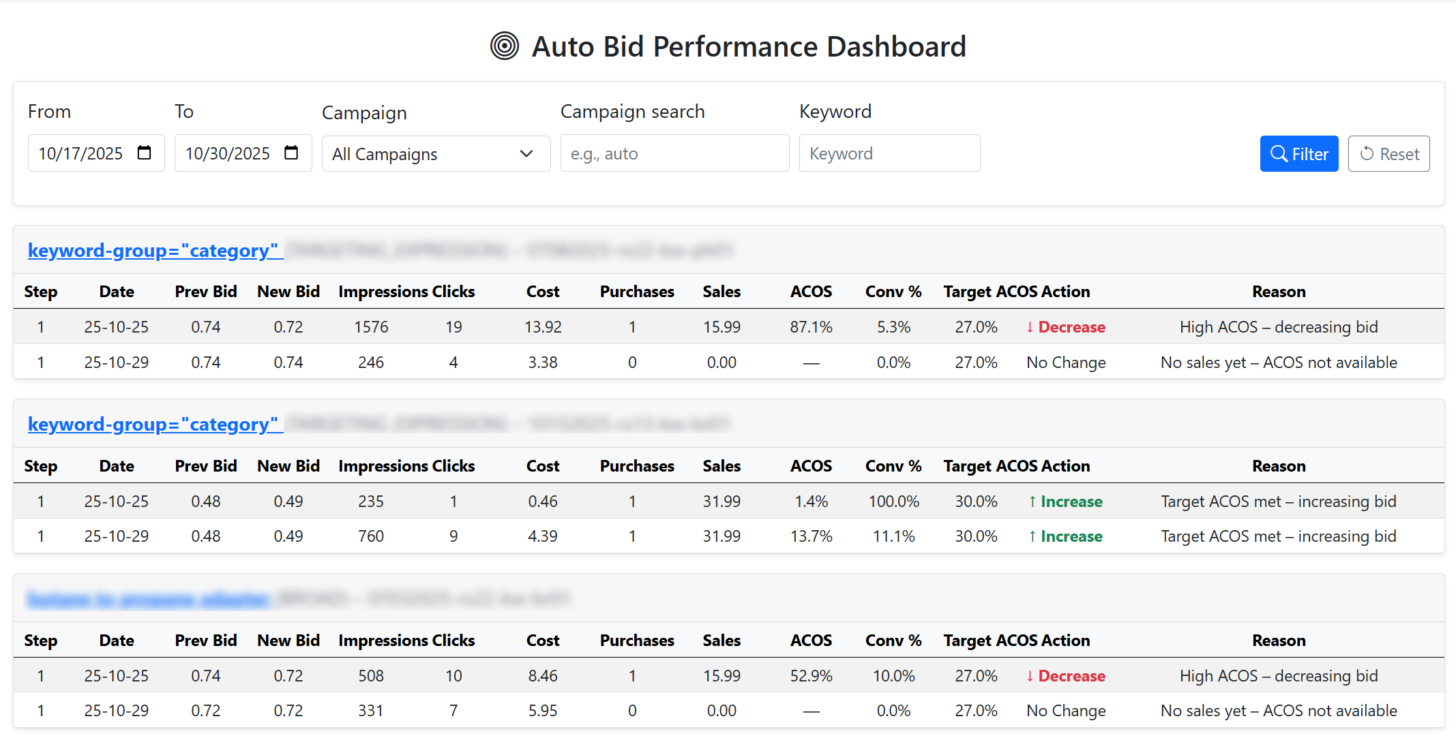Open the blurred third keyword link

(x=149, y=599)
